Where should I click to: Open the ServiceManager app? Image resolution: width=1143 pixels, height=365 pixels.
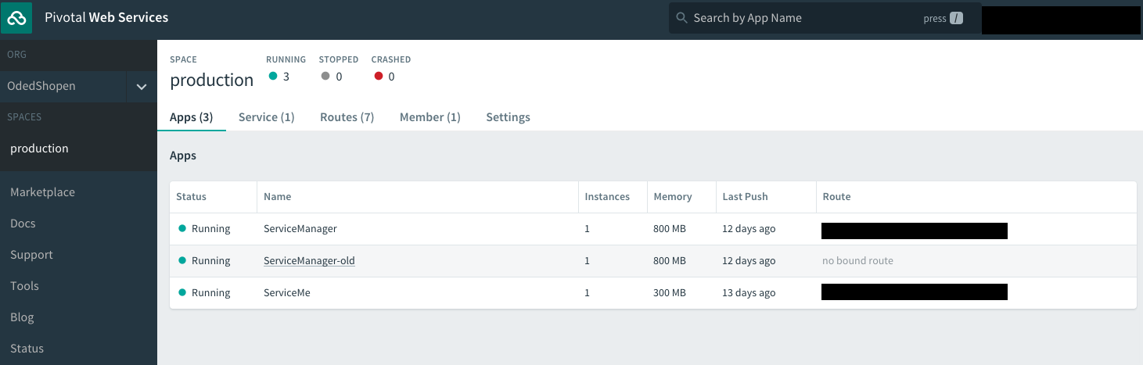[x=300, y=229]
